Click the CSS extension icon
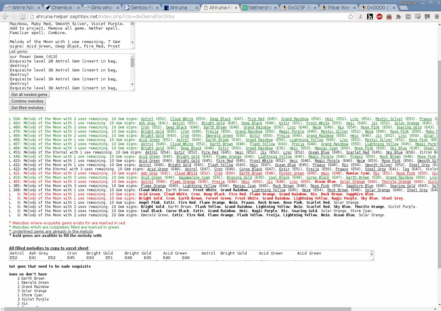The image size is (441, 311). coord(418,17)
